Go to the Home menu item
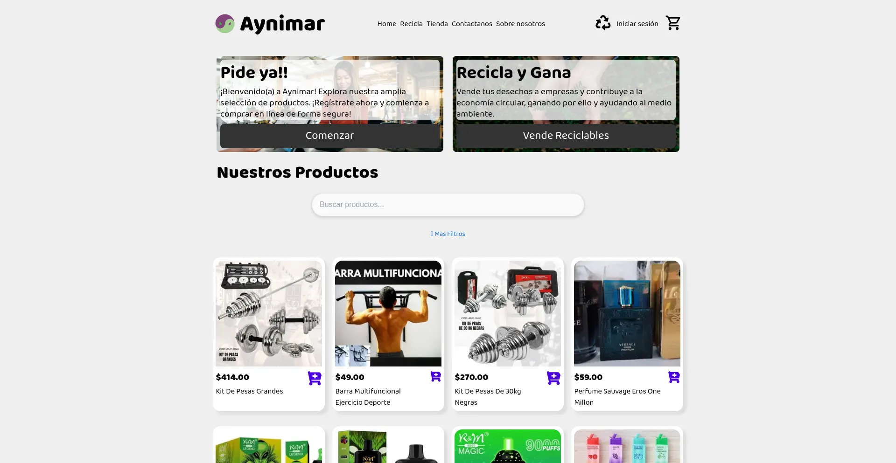Image resolution: width=896 pixels, height=463 pixels. [x=387, y=24]
